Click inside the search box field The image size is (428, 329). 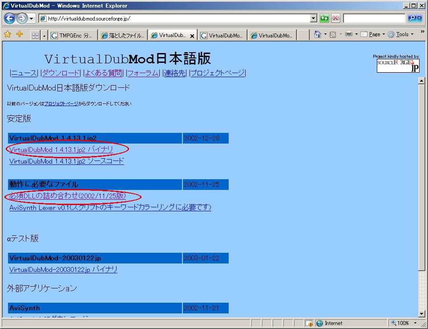[x=374, y=18]
